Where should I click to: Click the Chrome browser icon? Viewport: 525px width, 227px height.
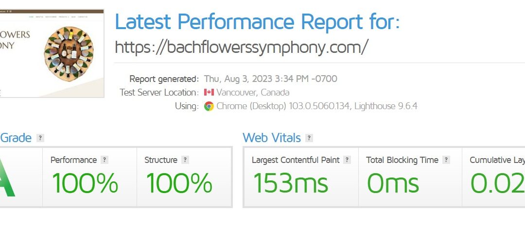click(209, 106)
